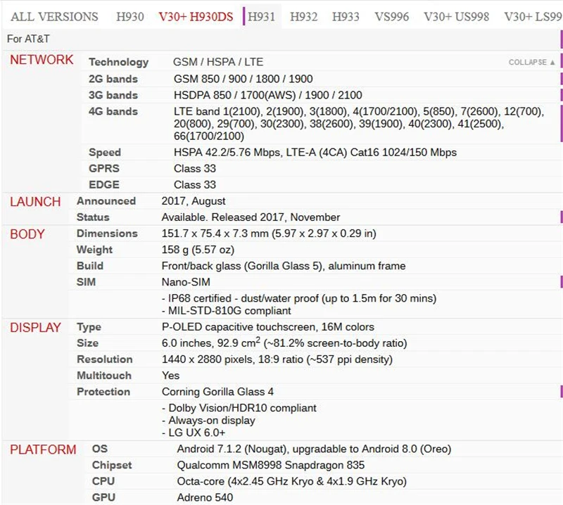The image size is (563, 505).
Task: Click the EDGE 'Class 33' value
Action: click(x=195, y=184)
